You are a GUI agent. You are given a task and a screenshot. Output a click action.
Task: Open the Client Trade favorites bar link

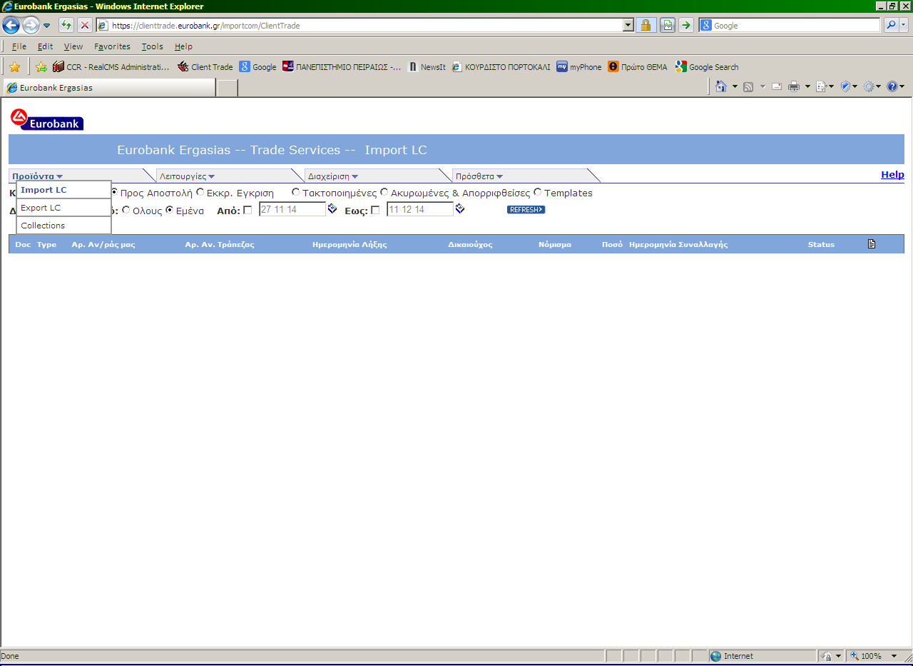(x=205, y=67)
